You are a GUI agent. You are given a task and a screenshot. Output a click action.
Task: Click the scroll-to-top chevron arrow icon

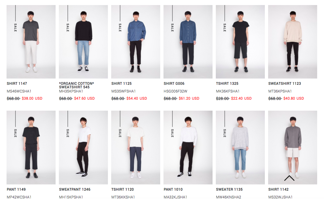click(x=289, y=178)
